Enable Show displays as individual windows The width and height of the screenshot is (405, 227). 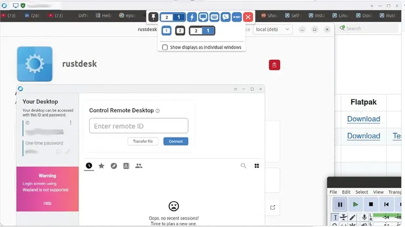pyautogui.click(x=165, y=47)
